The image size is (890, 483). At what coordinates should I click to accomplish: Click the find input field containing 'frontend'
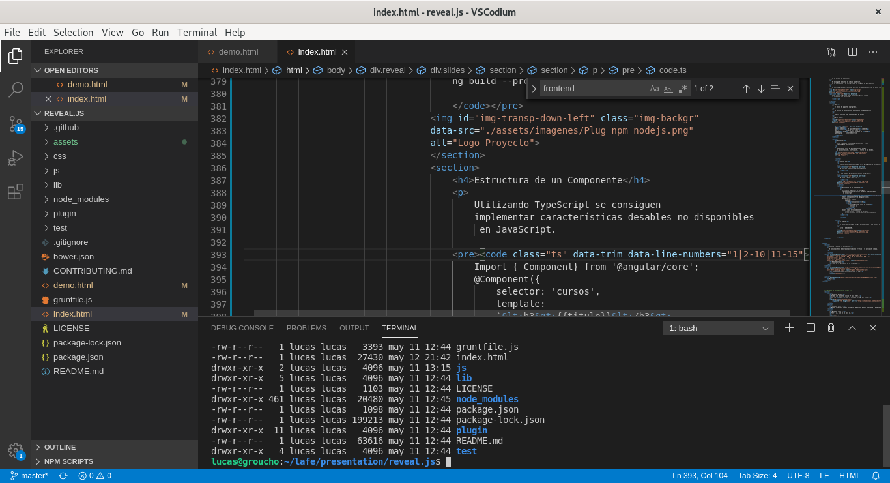(593, 89)
